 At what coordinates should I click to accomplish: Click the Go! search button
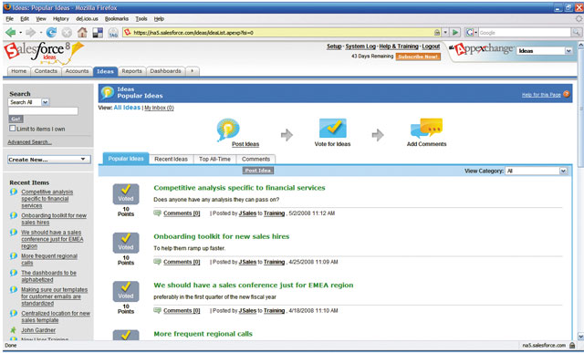(x=16, y=119)
